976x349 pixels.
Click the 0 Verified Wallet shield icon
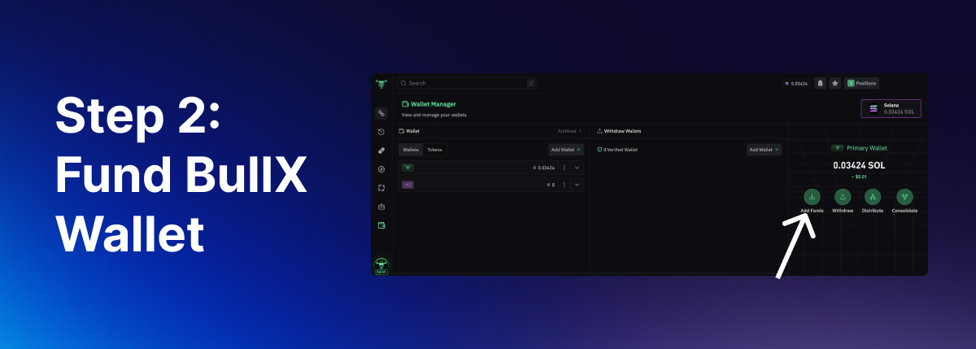pos(599,150)
